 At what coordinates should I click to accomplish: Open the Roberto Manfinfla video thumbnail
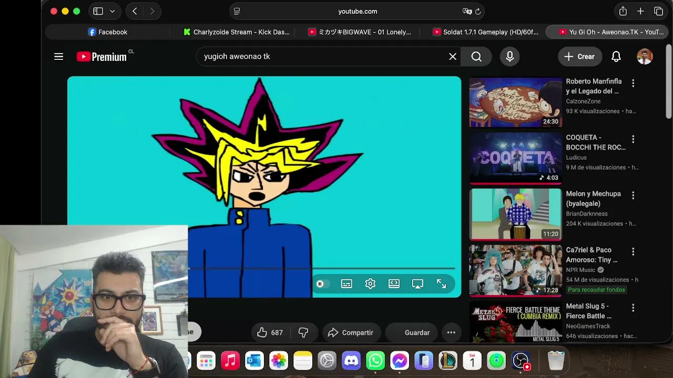tap(515, 102)
